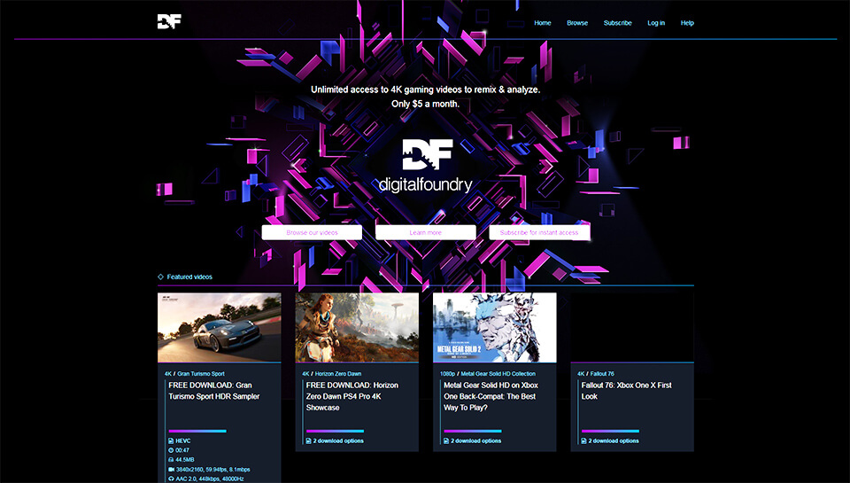Click Horizon Zero Dawn download options file icon
850x483 pixels.
(309, 441)
